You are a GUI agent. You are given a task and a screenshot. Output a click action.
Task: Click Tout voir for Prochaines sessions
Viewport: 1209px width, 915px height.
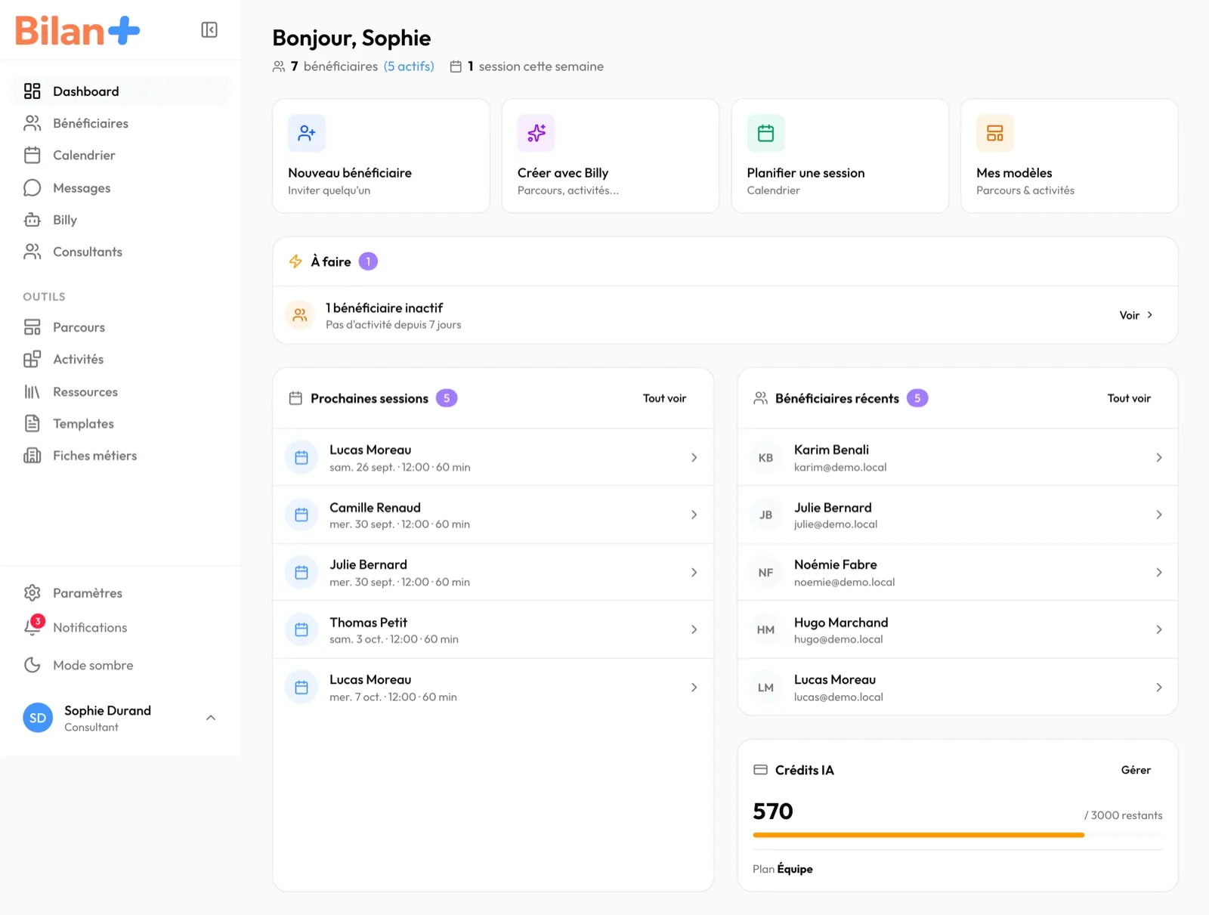(664, 398)
